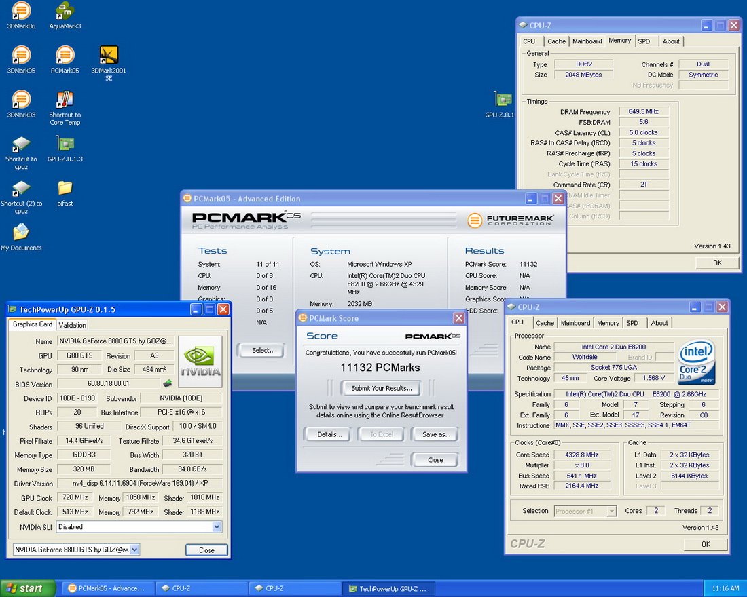Click the Core Speed 4328.8 MHz value
The height and width of the screenshot is (597, 747).
pos(581,455)
